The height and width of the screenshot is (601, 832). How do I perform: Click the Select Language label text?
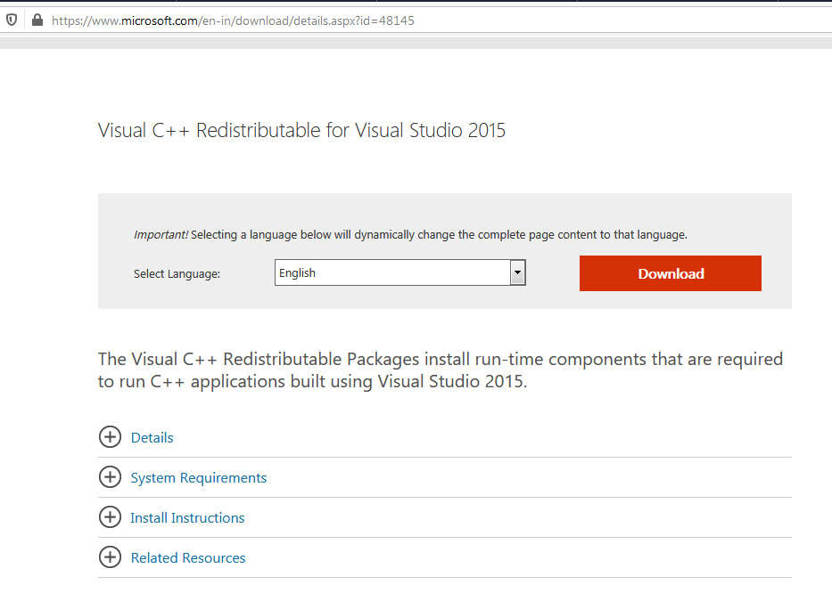pos(177,274)
